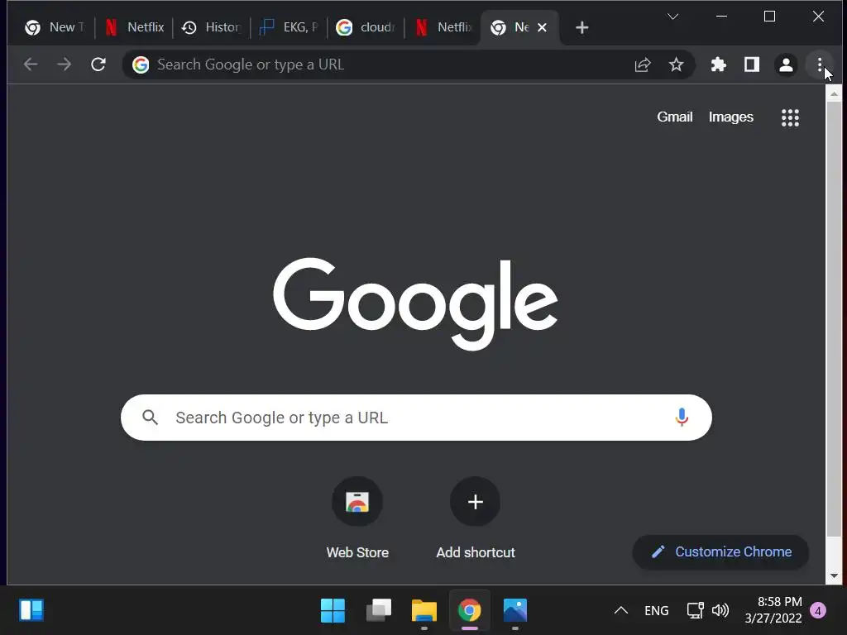Switch to the EKG tab
847x635 pixels.
coord(289,27)
